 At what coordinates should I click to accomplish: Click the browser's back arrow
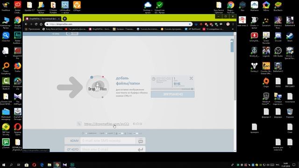click(x=26, y=24)
